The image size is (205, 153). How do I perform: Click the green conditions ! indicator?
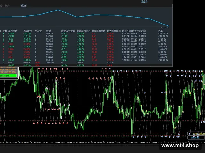(8, 76)
